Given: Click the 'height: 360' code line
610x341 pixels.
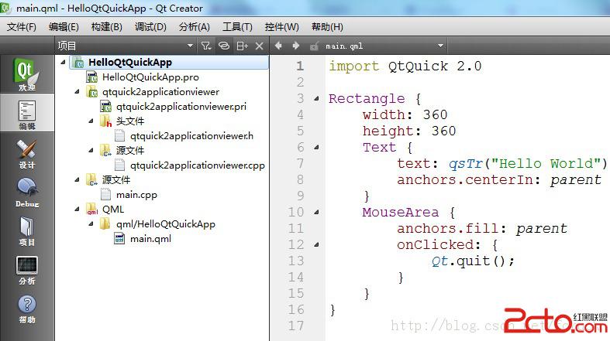Looking at the screenshot, I should 409,131.
